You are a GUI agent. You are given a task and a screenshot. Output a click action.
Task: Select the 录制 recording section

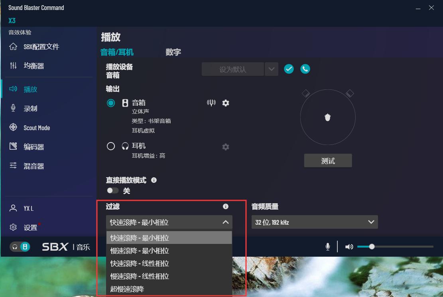coord(33,108)
